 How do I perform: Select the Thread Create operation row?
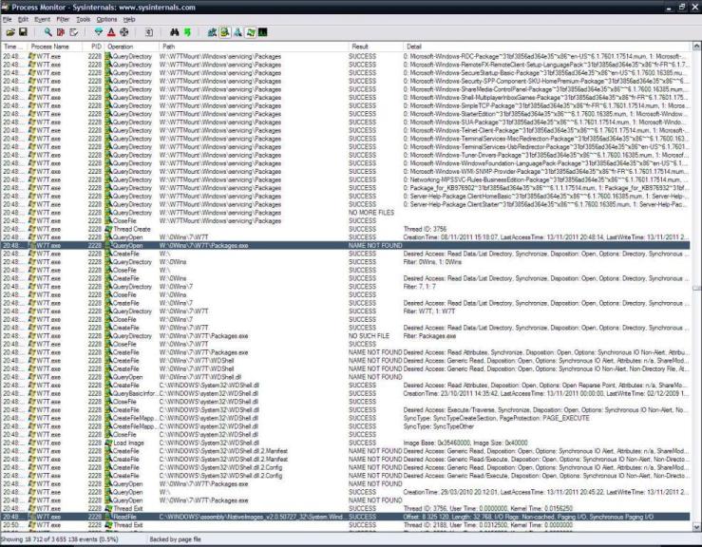click(x=345, y=229)
